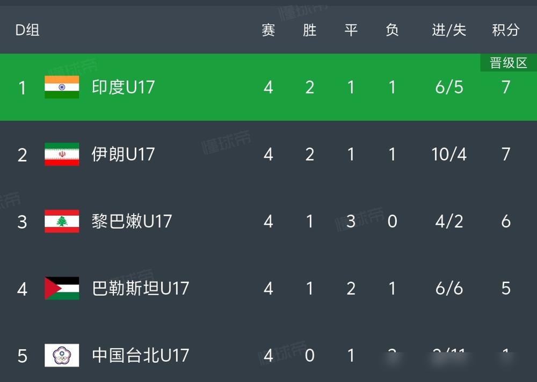Viewport: 537px width, 382px height.
Task: Tap the Chinese Taipei flag icon
Action: [62, 355]
